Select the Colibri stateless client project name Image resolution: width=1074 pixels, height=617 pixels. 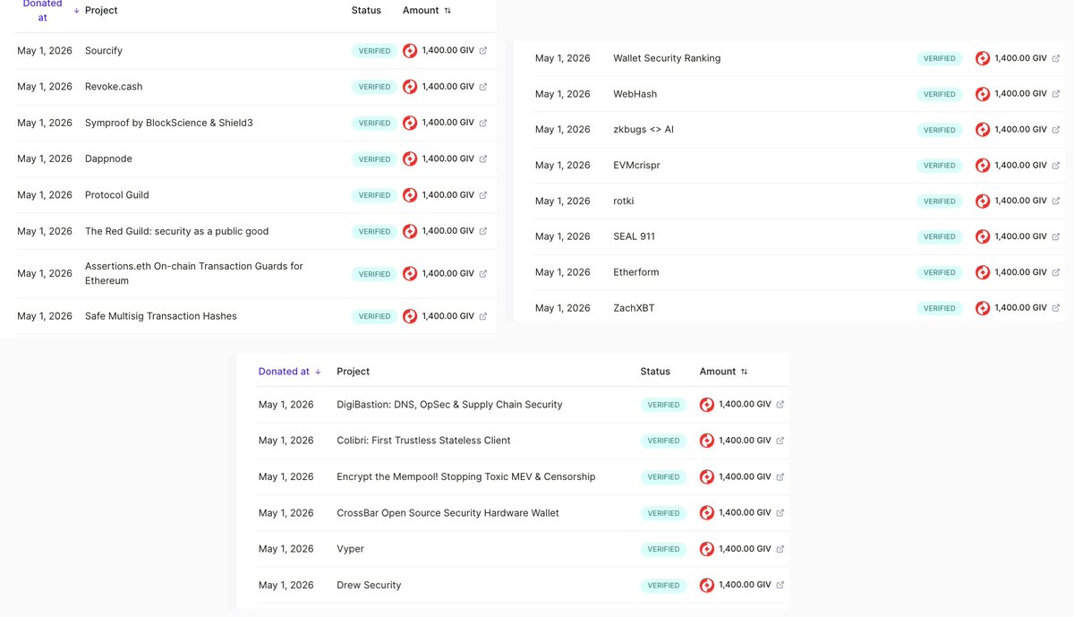[x=423, y=441]
